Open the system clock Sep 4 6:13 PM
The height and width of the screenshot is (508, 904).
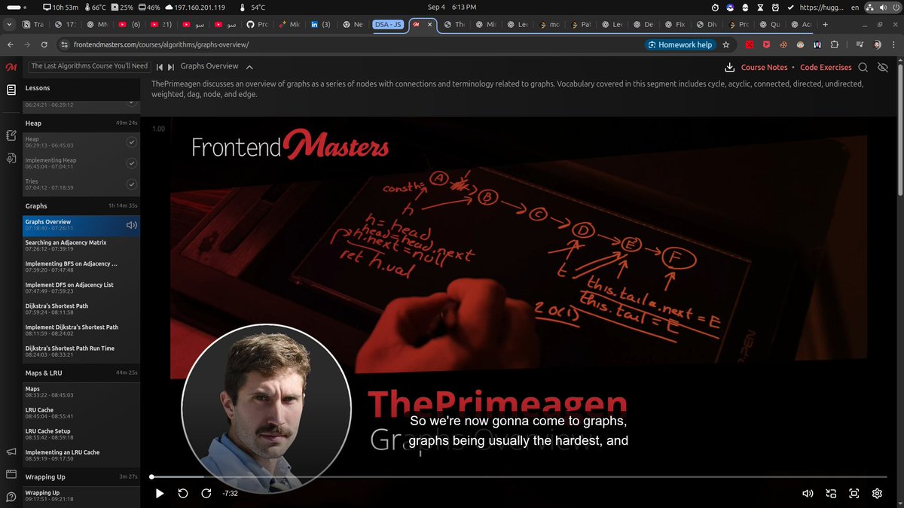[x=452, y=7]
